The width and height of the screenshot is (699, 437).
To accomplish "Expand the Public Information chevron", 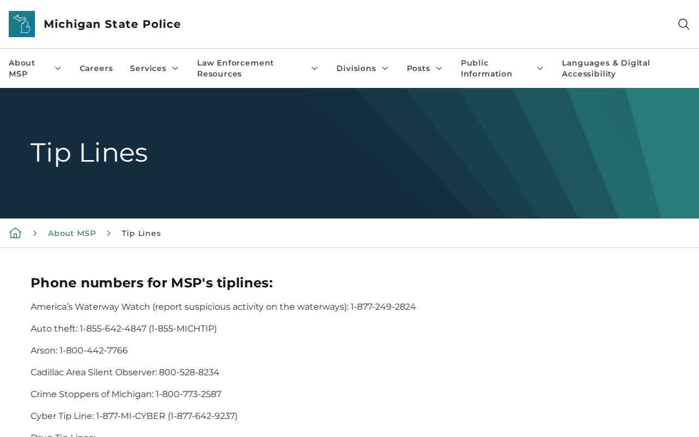I will (x=540, y=68).
